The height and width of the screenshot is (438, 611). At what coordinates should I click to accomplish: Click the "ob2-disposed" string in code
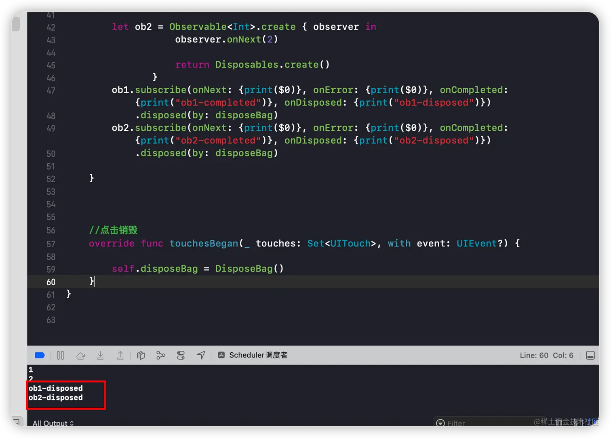[x=434, y=140]
